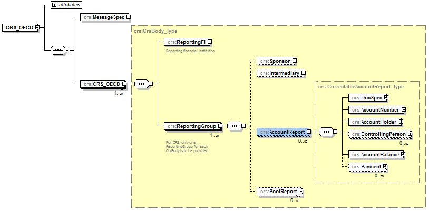Click the 1..∞ cardinality under ReportingGroup

coord(214,135)
